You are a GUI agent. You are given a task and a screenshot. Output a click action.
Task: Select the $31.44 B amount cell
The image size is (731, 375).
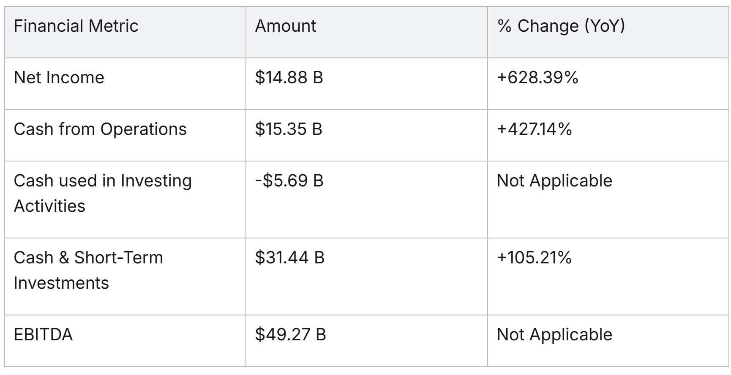[x=289, y=258]
